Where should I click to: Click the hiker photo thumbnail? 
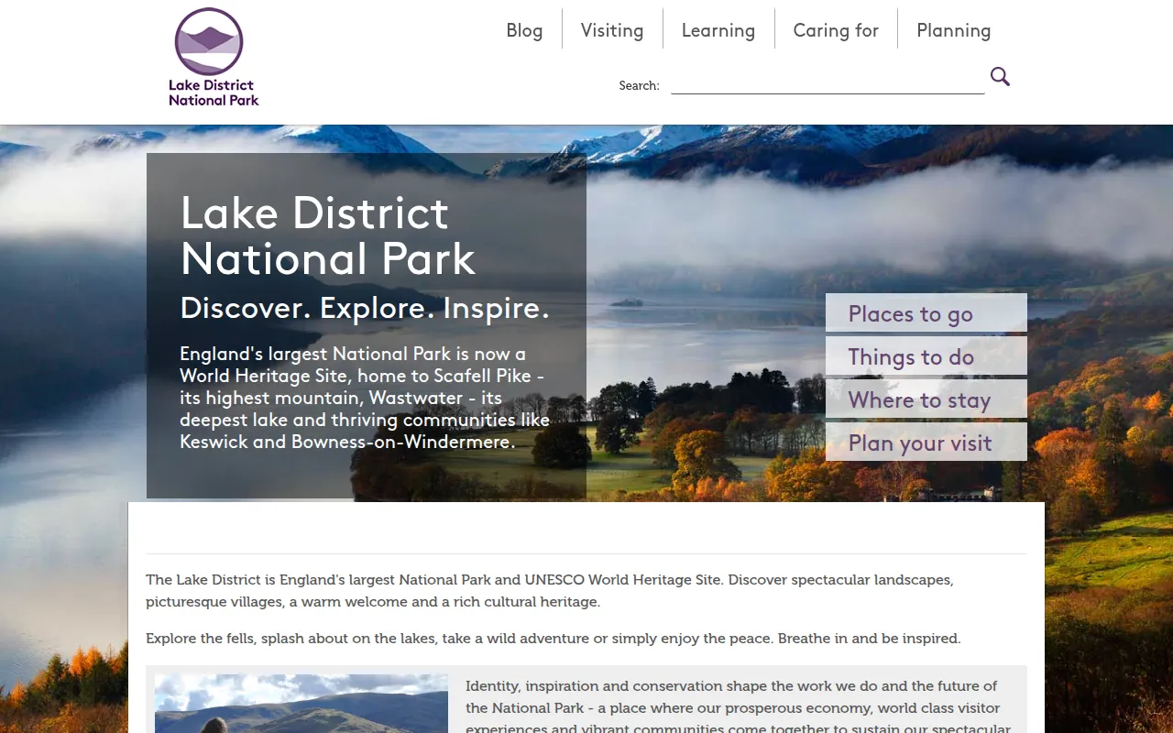301,704
